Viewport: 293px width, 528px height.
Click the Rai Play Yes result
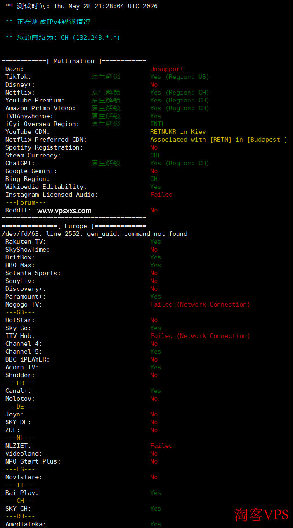tap(156, 493)
